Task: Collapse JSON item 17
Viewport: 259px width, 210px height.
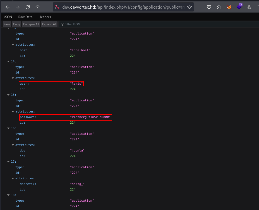Action: tap(8, 162)
